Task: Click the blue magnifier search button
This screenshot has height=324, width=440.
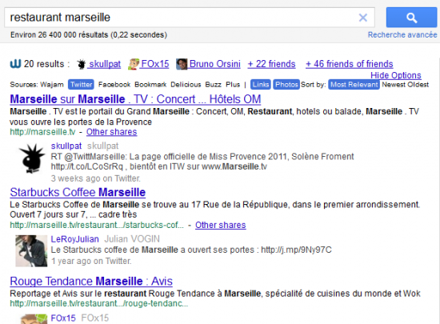Action: [x=411, y=18]
